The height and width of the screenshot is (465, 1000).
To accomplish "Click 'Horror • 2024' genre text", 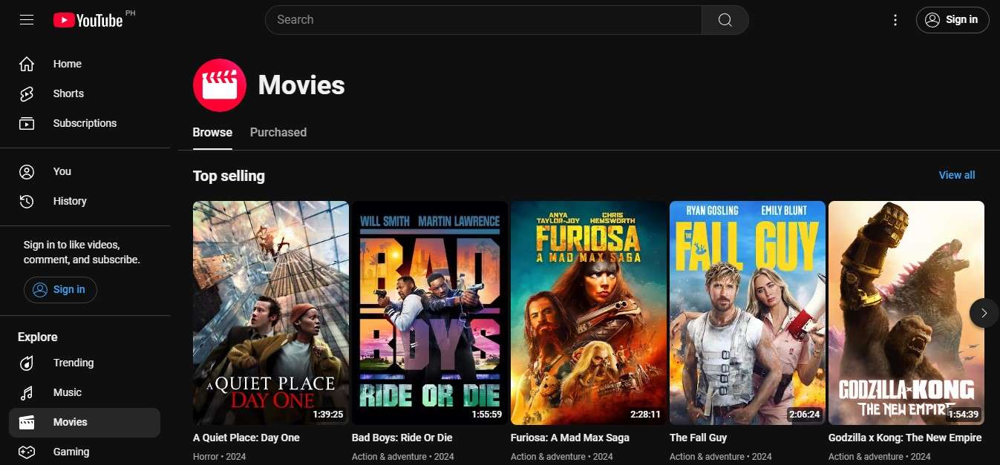I will [219, 457].
